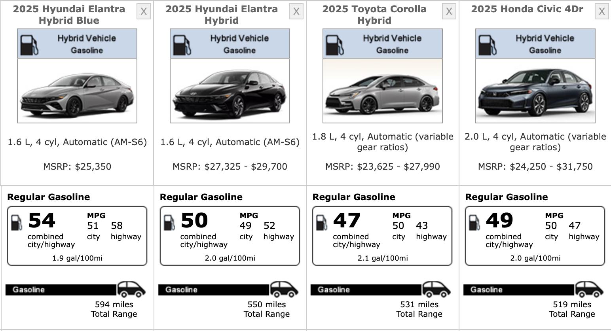The width and height of the screenshot is (611, 331).
Task: Click the 2025 Hyundai Elantra Hybrid Blue title
Action: click(x=69, y=15)
